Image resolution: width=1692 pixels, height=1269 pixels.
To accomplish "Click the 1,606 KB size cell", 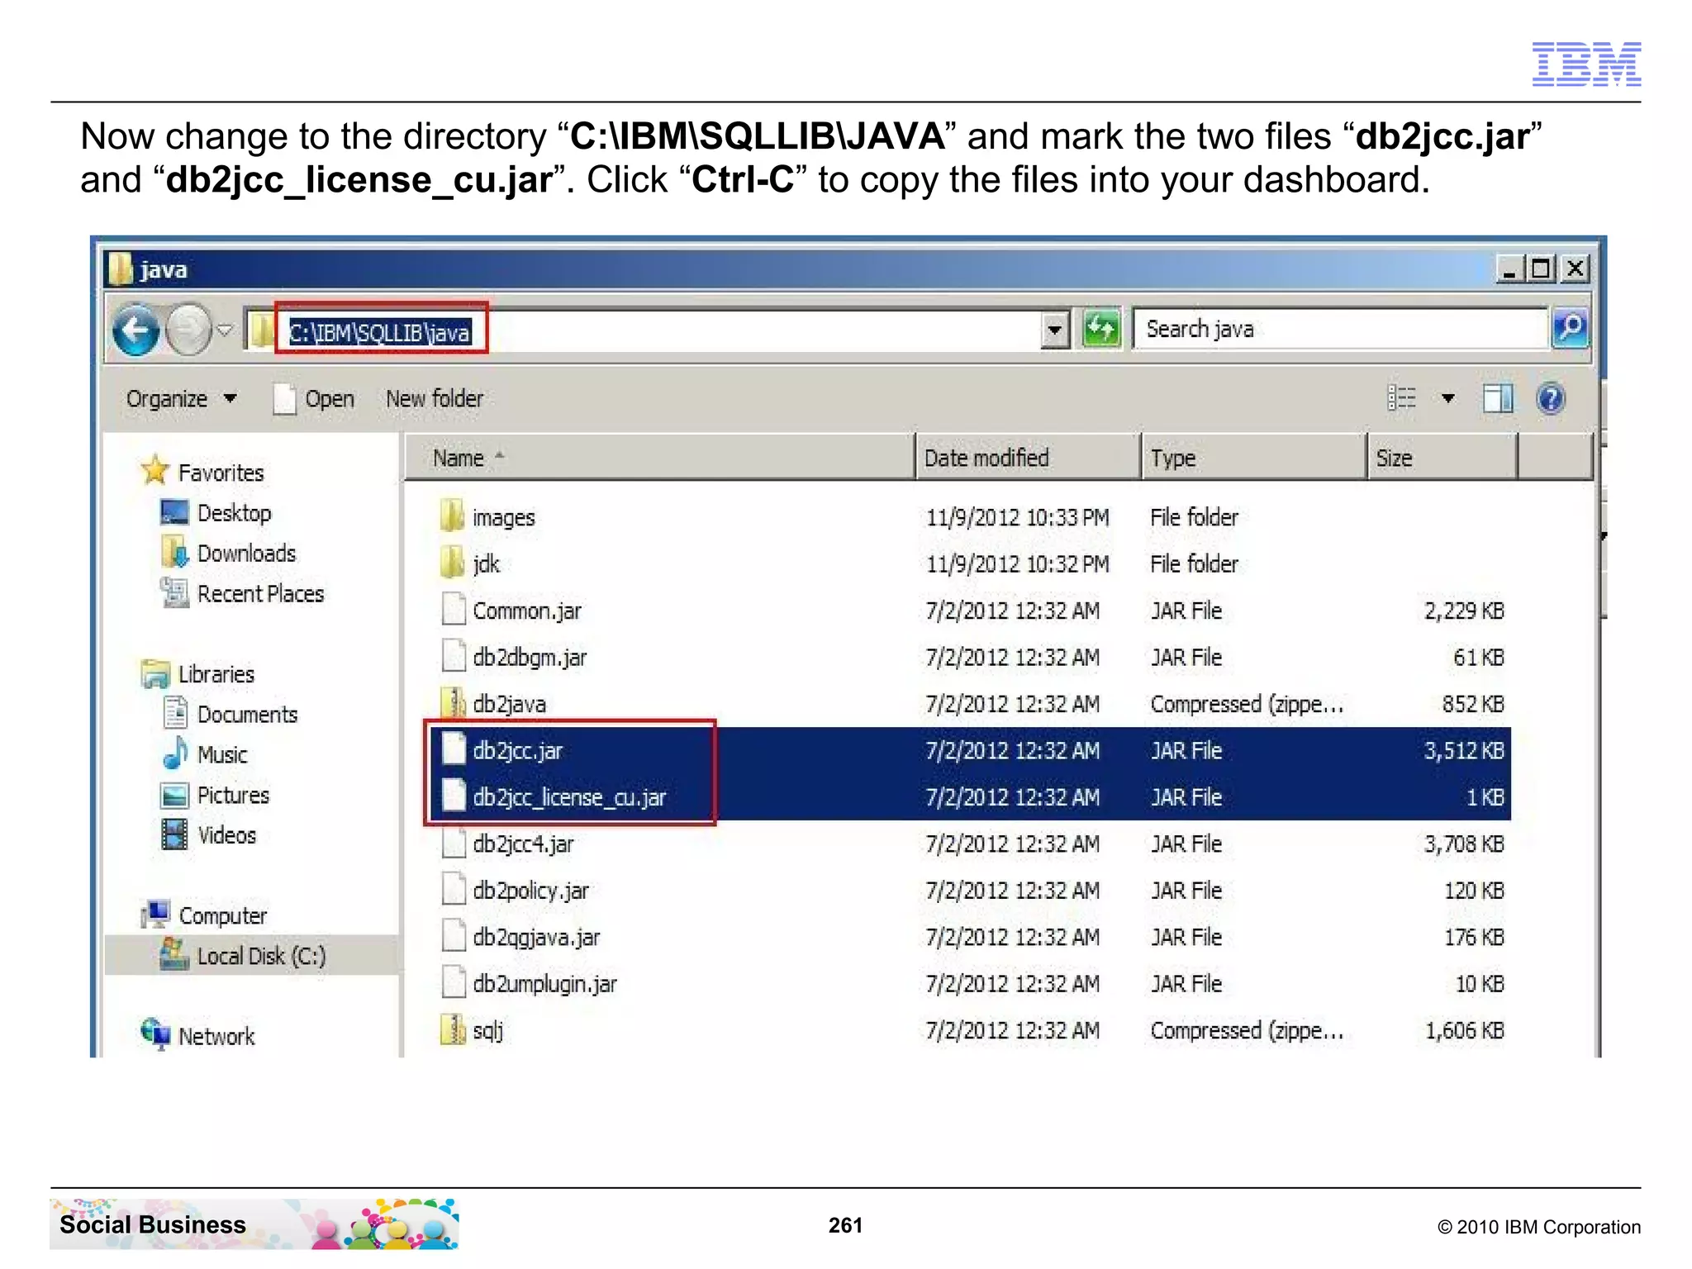I will [1464, 1030].
